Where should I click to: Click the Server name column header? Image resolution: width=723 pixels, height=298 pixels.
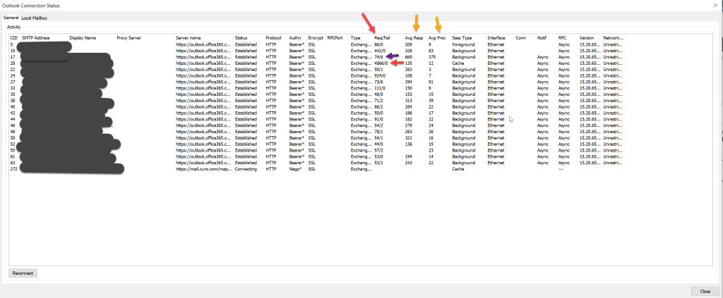pyautogui.click(x=190, y=37)
